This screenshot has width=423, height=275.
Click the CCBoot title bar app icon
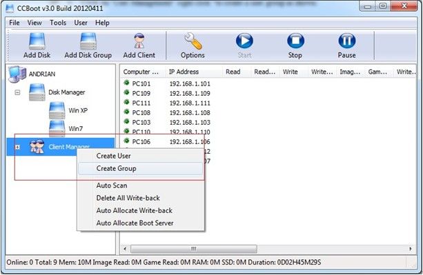pyautogui.click(x=10, y=8)
